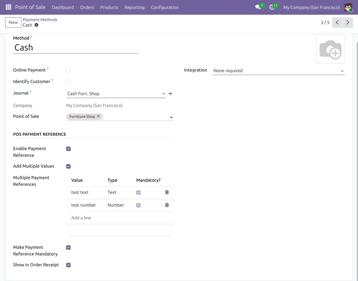Viewport: 358px width, 281px height.
Task: Show help tooltip for Identify Customer
Action: pos(52,80)
